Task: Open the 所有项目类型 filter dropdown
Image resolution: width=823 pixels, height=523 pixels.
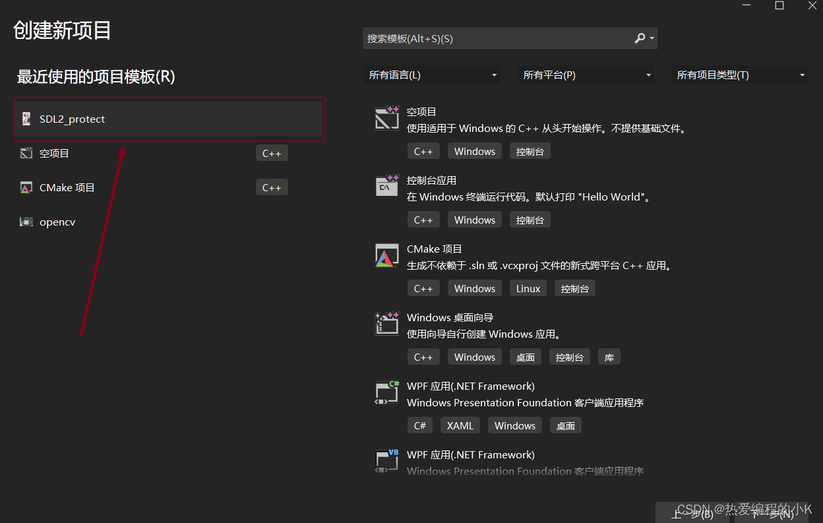Action: tap(740, 75)
